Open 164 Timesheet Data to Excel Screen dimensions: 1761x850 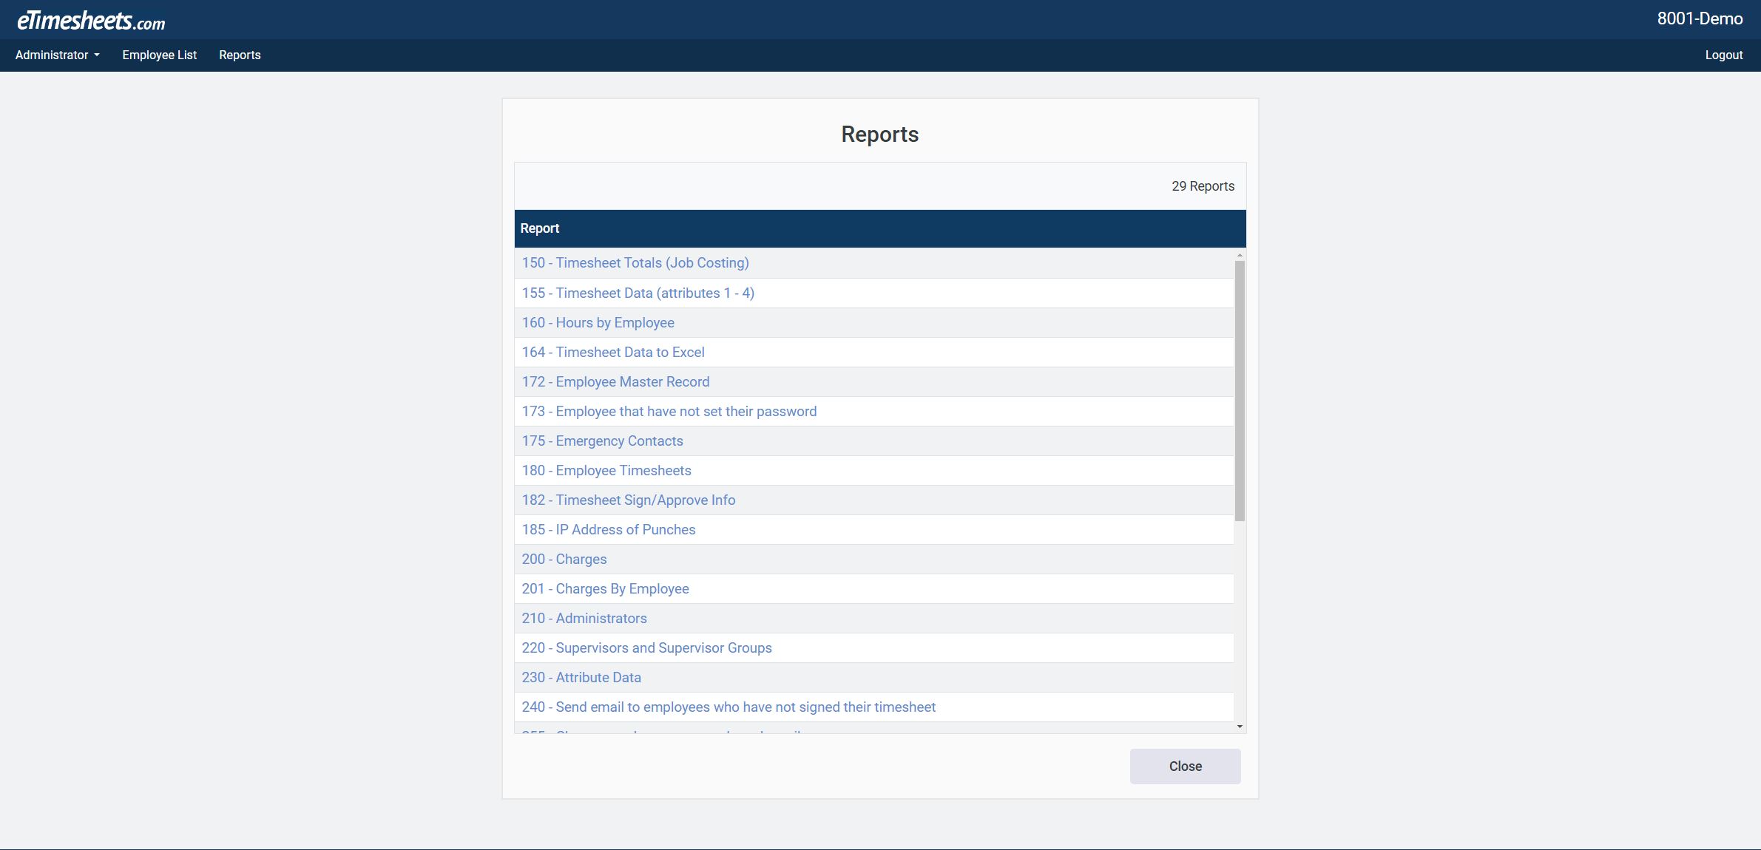pyautogui.click(x=612, y=353)
